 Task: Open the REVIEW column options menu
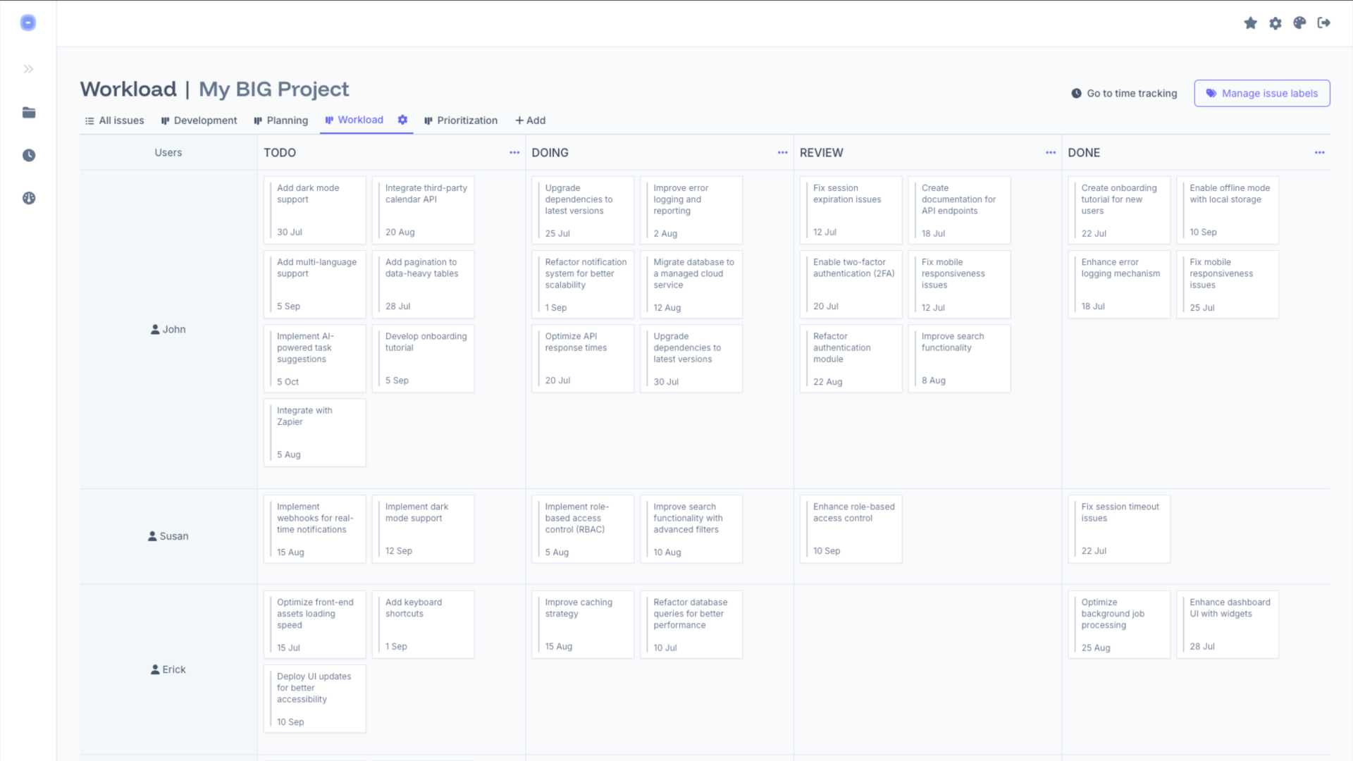pos(1050,152)
